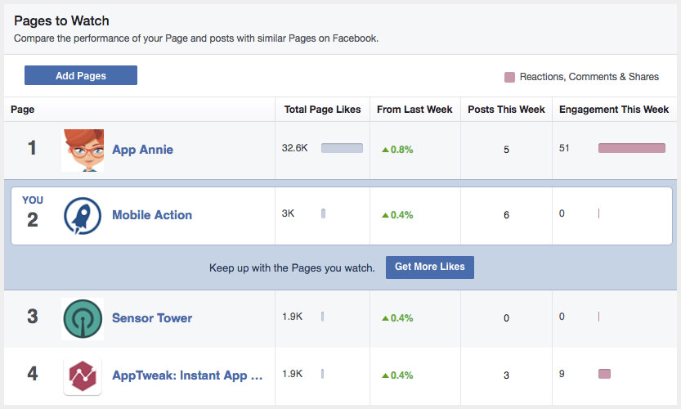Click Sensor Tower's 1.9K likes value

coord(292,317)
